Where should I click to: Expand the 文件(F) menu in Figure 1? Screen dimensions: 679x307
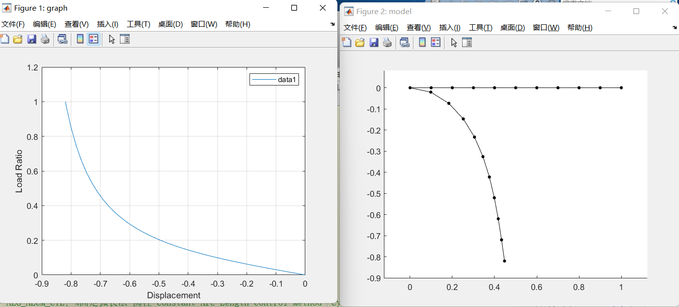13,24
